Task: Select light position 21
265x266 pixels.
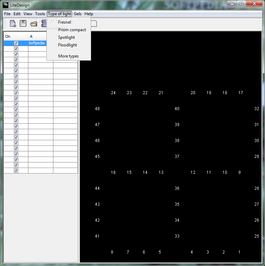Action: [161, 93]
